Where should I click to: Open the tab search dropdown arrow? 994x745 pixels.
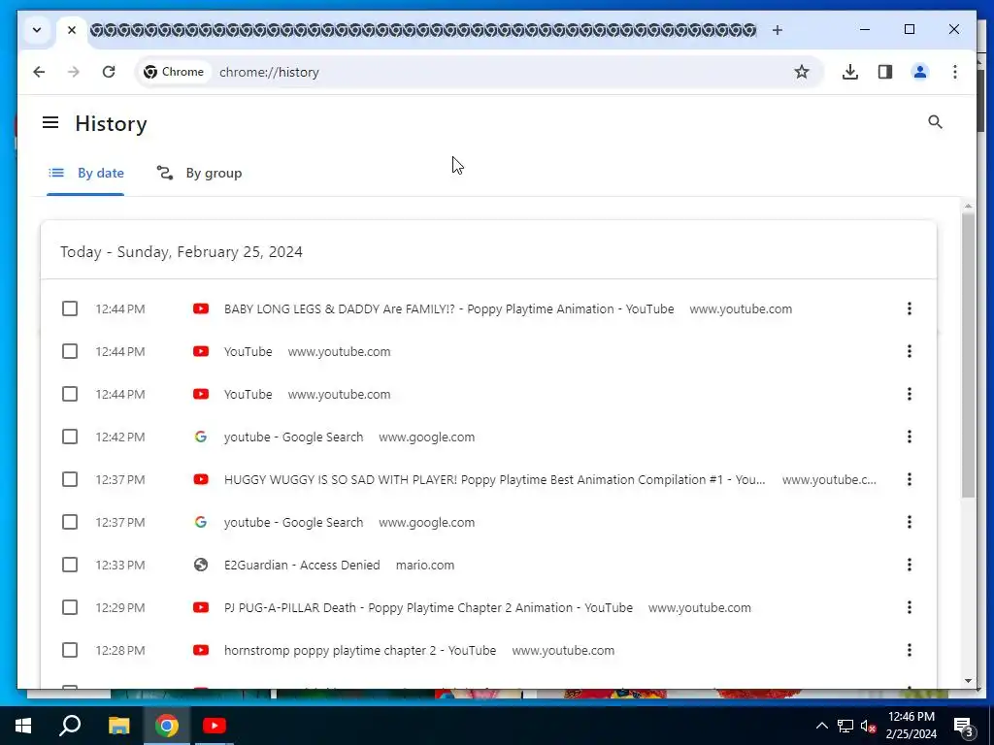point(37,30)
